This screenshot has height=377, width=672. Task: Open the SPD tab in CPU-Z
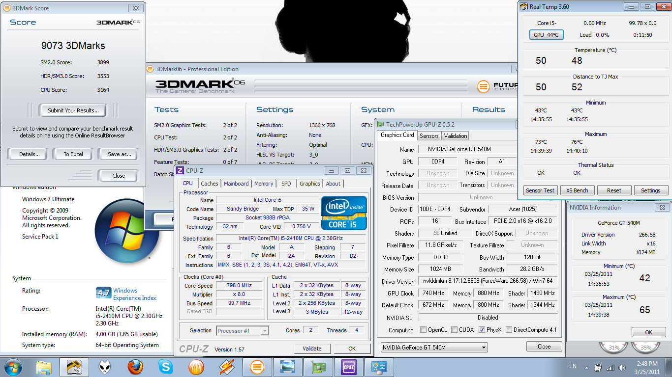click(286, 184)
